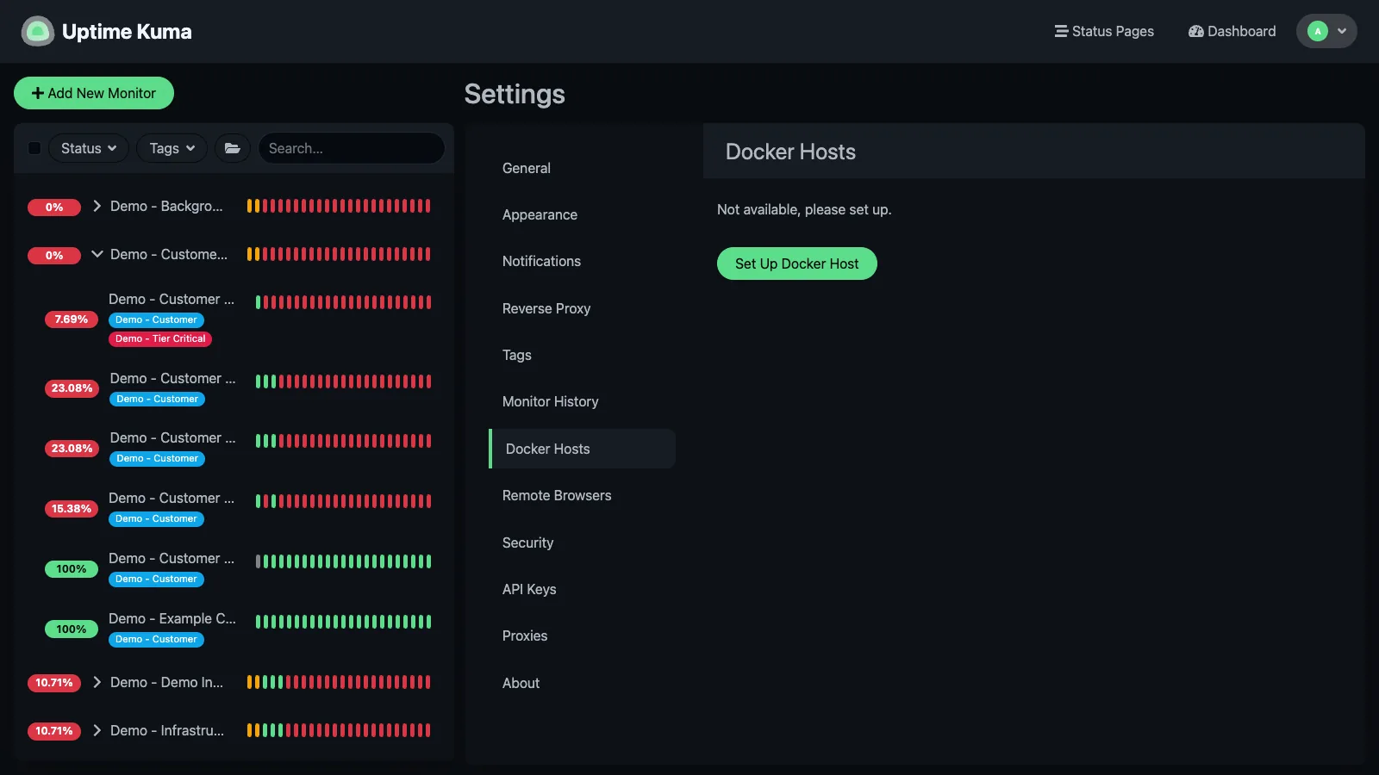Click heartbeat bar of Demo - Example C...
This screenshot has width=1379, height=775.
coord(343,622)
